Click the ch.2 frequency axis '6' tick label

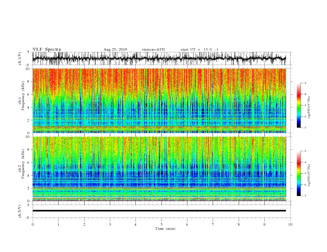coord(29,163)
